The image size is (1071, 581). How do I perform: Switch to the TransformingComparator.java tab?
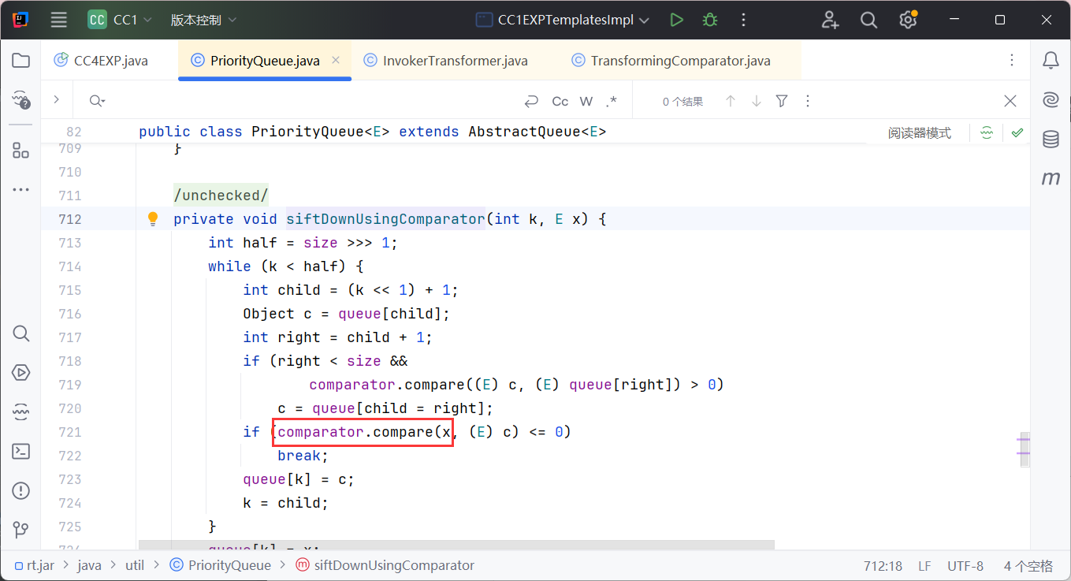[680, 61]
